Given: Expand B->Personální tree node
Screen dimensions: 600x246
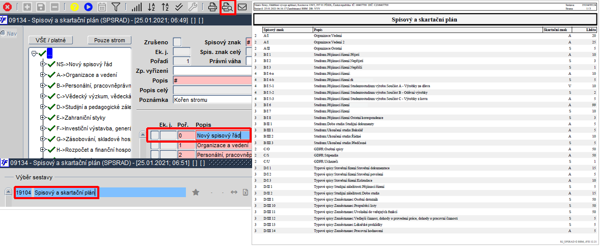Looking at the screenshot, I should point(42,86).
